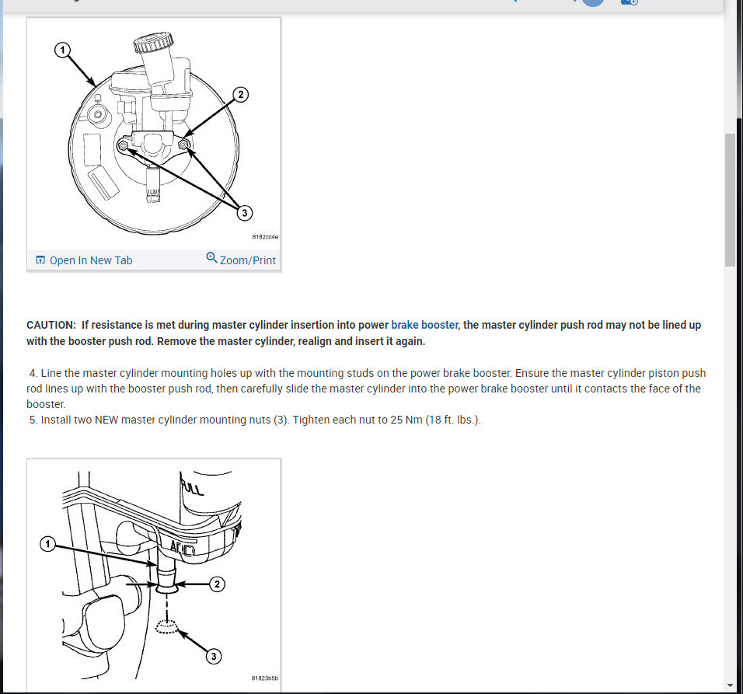Click Zoom/Print under the booster diagram
Image resolution: width=743 pixels, height=694 pixels.
click(247, 260)
